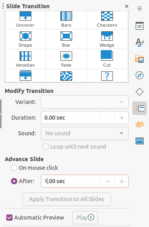
Task: Open the Shapes sidebar deck
Action: tap(140, 92)
